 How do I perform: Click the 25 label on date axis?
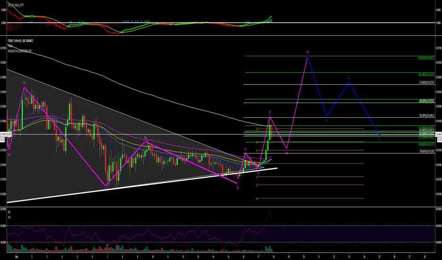379,257
